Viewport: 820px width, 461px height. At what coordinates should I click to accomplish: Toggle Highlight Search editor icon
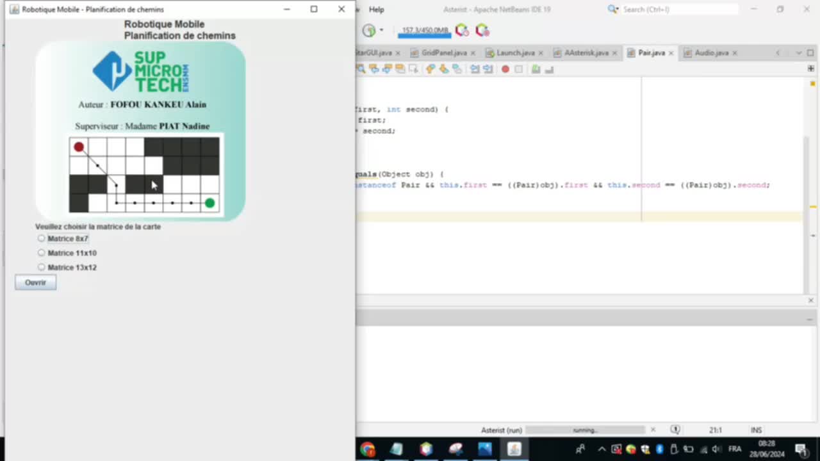coord(400,69)
